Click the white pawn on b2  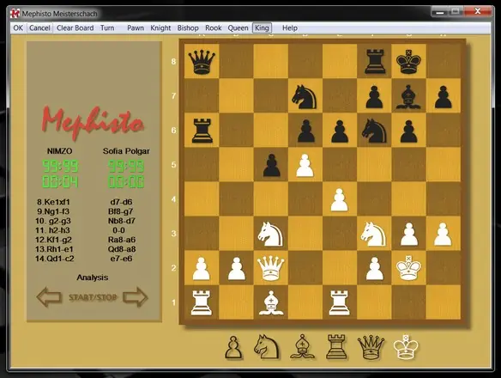(237, 269)
